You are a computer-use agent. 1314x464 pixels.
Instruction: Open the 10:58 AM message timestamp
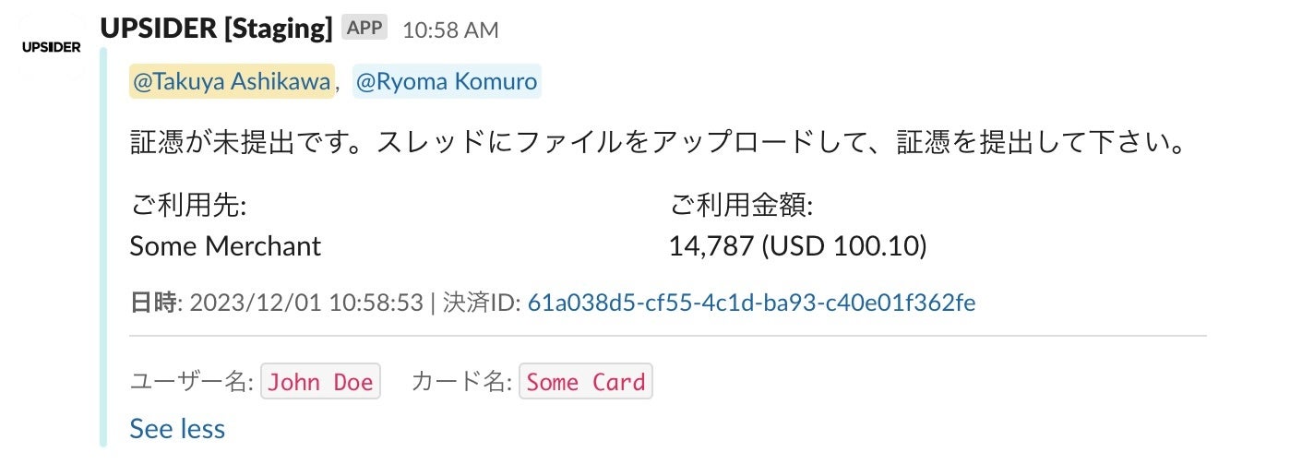tap(450, 30)
